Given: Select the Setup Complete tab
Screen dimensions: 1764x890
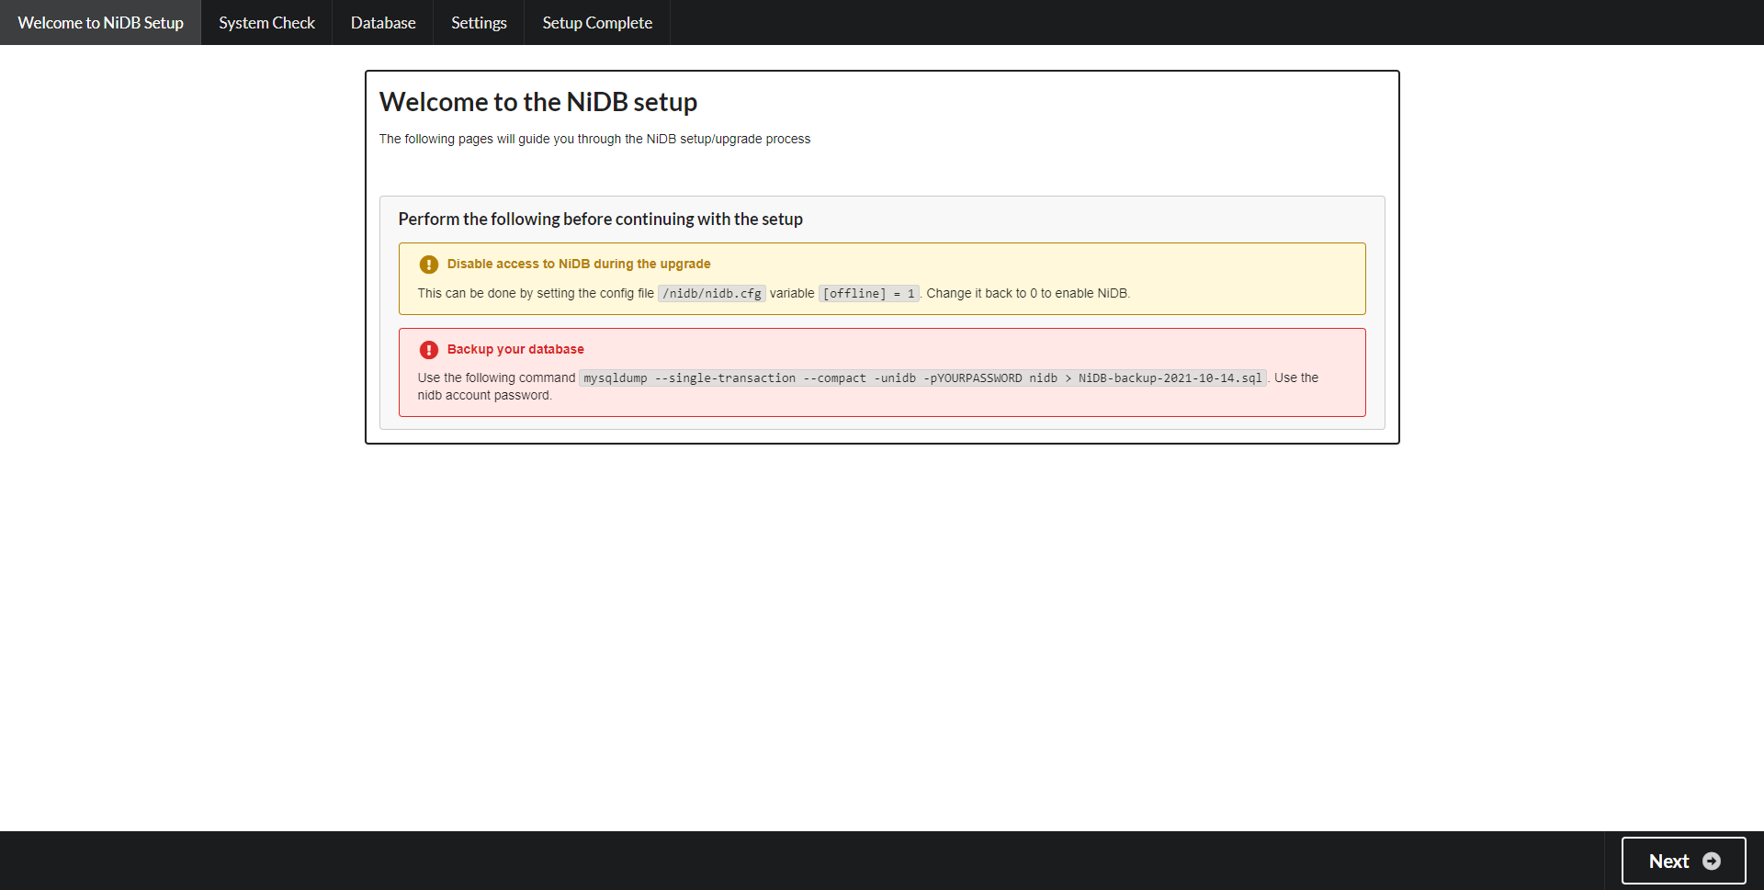Looking at the screenshot, I should (x=596, y=23).
